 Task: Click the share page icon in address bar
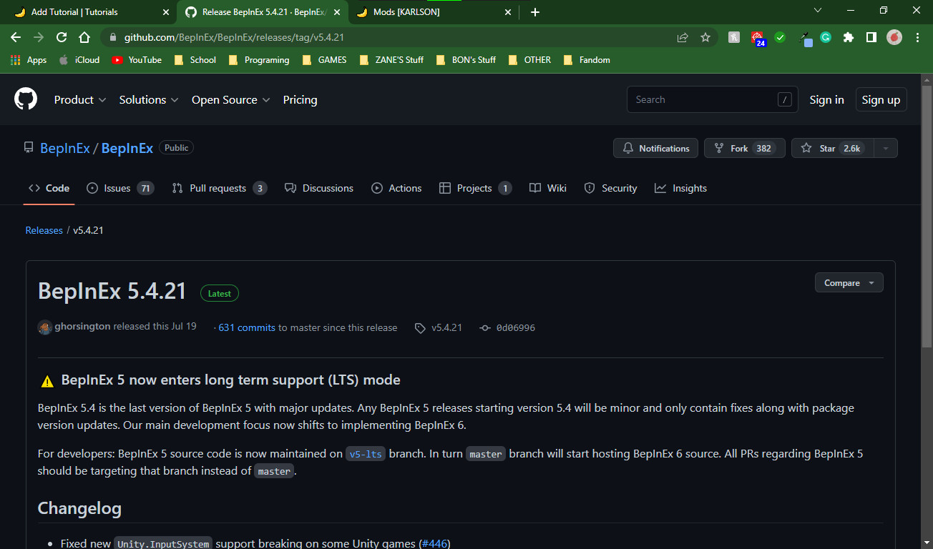click(683, 37)
